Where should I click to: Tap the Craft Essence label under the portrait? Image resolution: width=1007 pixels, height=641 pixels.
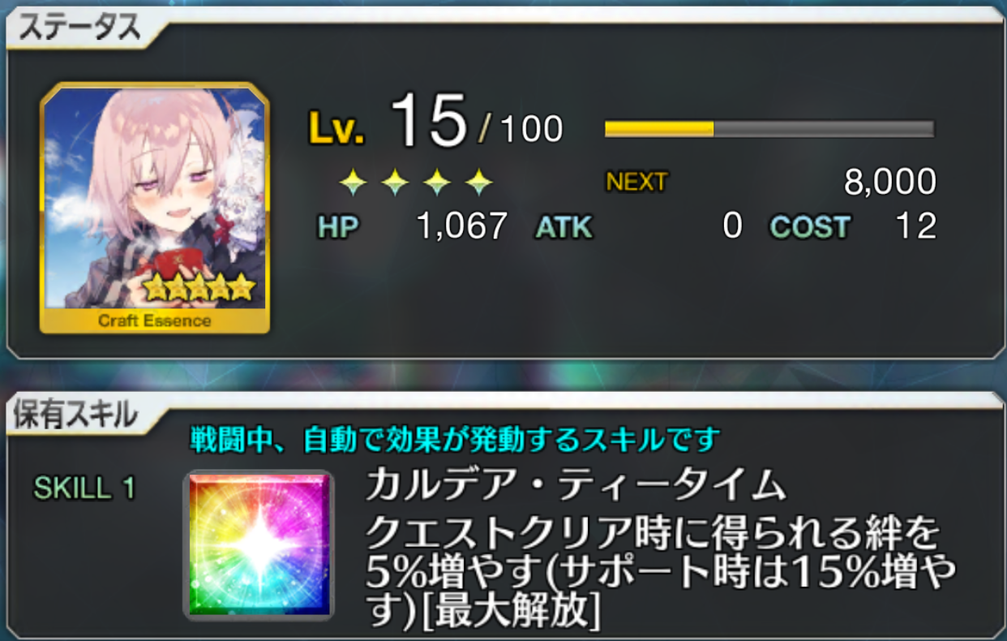[154, 320]
